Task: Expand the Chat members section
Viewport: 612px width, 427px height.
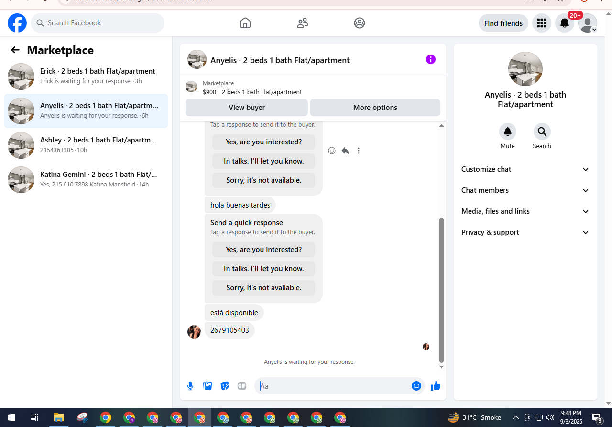Action: pos(525,190)
